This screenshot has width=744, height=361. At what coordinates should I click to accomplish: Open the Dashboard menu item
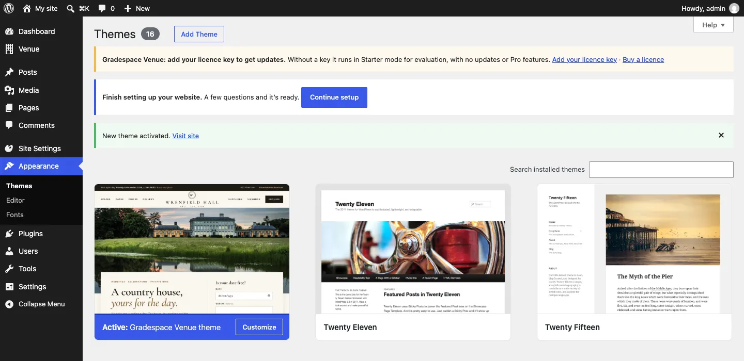[x=41, y=31]
